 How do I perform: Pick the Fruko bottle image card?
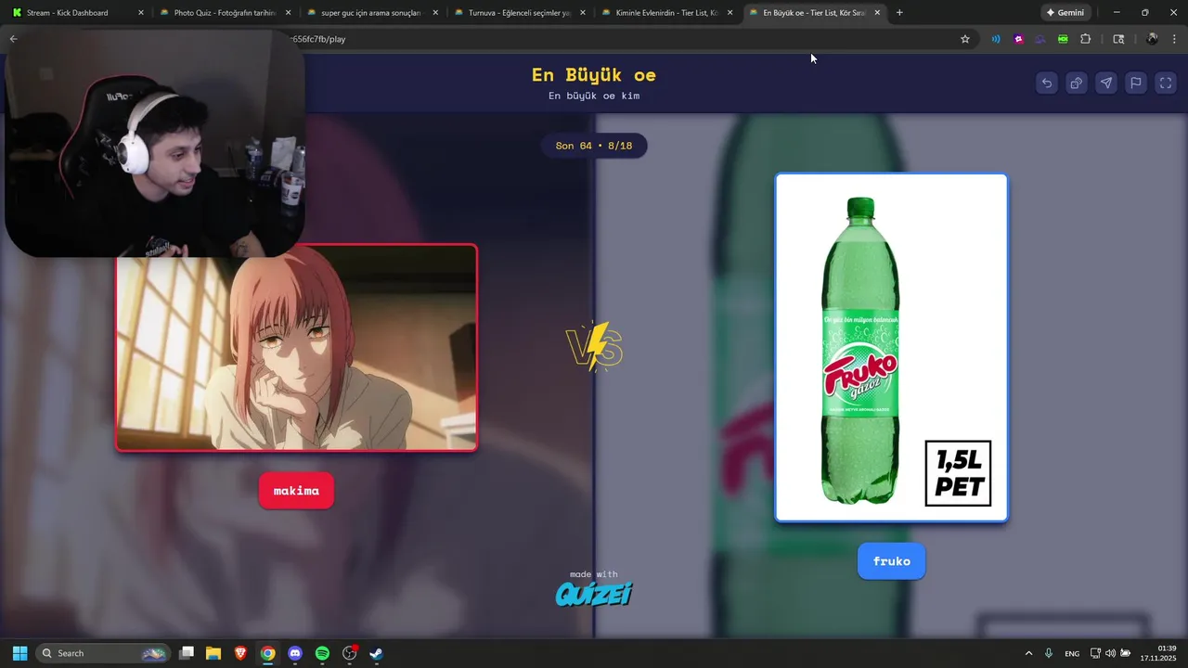891,348
